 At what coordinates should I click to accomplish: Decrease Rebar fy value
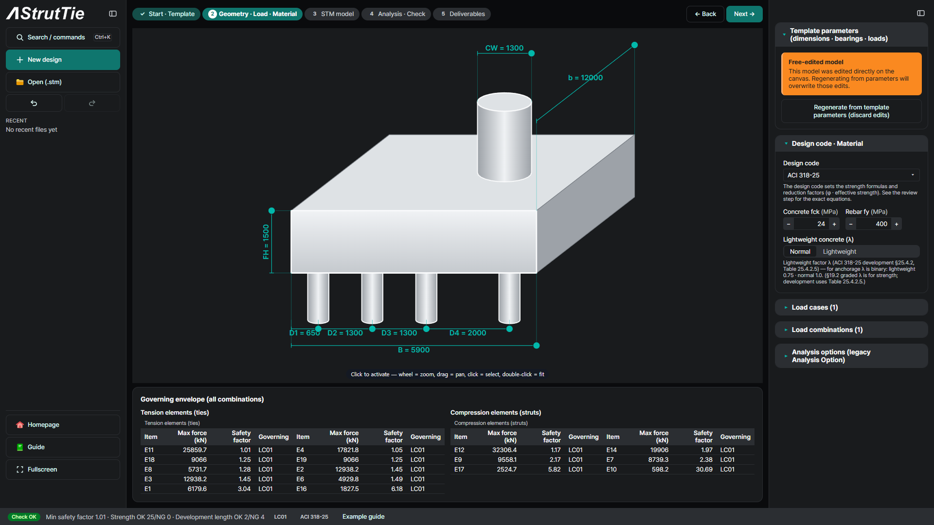(x=851, y=224)
